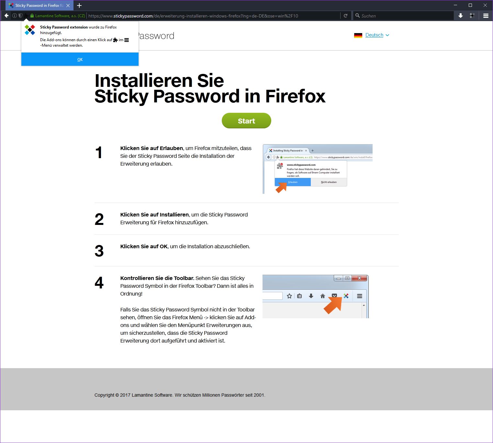Open a new tab with plus button
Screen dimensions: 493x443
pyautogui.click(x=79, y=6)
